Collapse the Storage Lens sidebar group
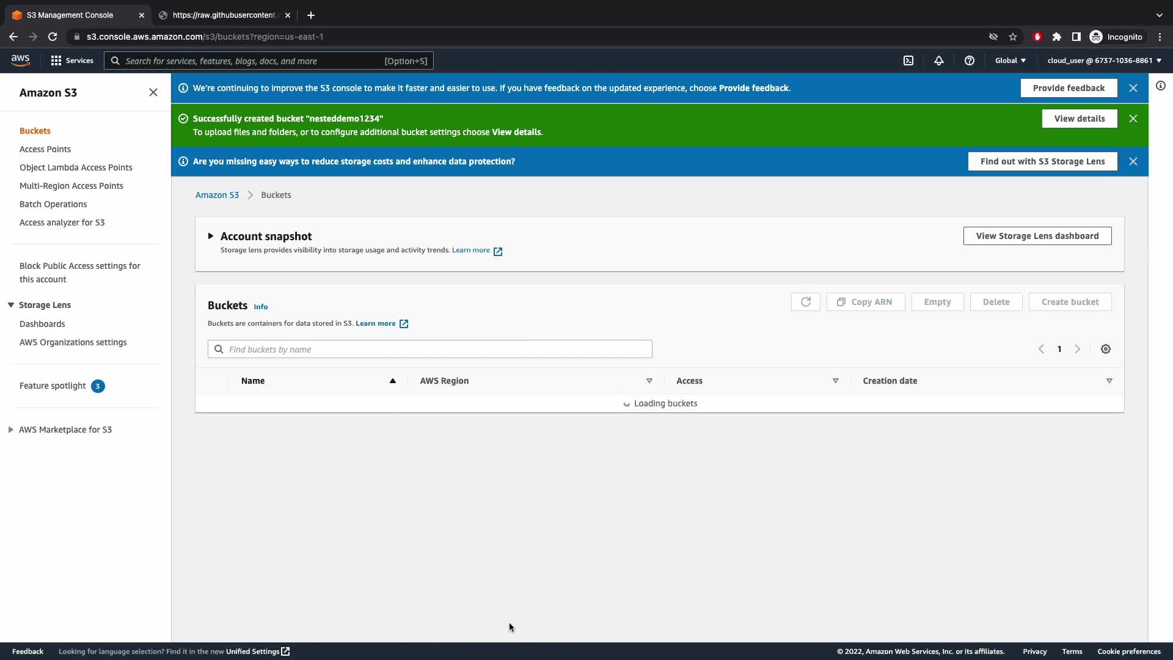This screenshot has height=660, width=1173. tap(11, 305)
